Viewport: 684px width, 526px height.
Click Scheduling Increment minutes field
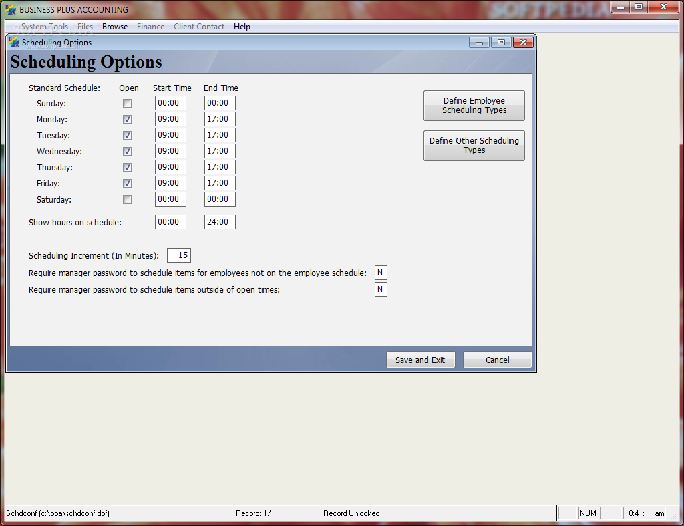(179, 255)
